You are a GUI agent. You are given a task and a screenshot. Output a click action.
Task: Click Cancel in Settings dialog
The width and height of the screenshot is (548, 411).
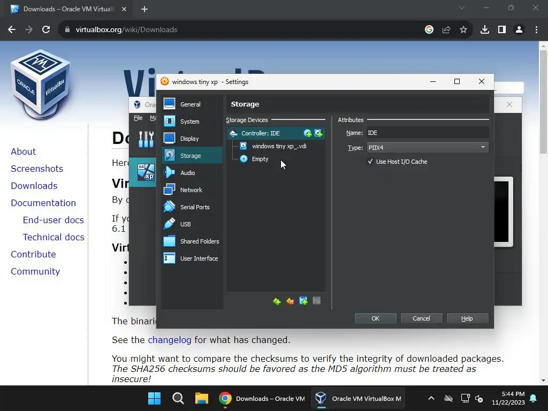(x=421, y=318)
